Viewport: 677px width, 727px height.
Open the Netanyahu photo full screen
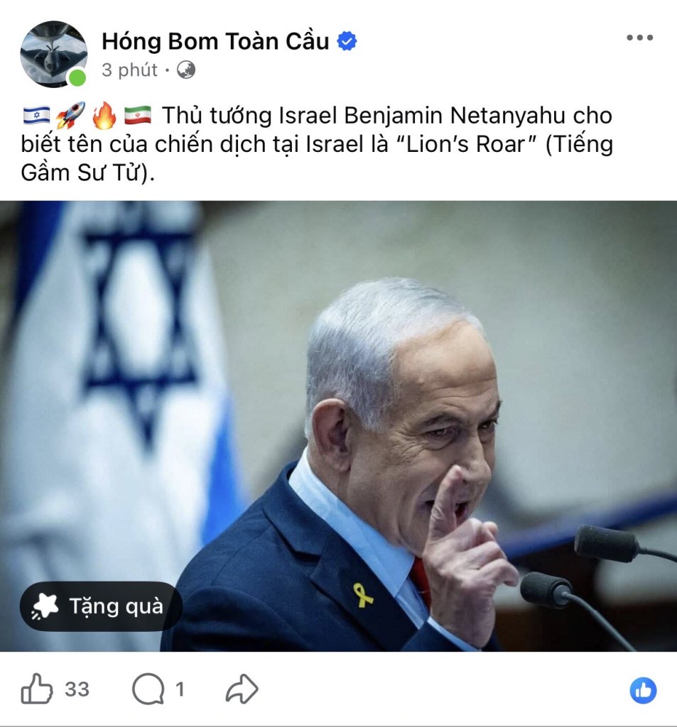point(338,426)
